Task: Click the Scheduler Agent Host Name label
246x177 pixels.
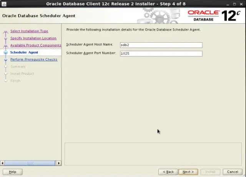Action: [90, 45]
